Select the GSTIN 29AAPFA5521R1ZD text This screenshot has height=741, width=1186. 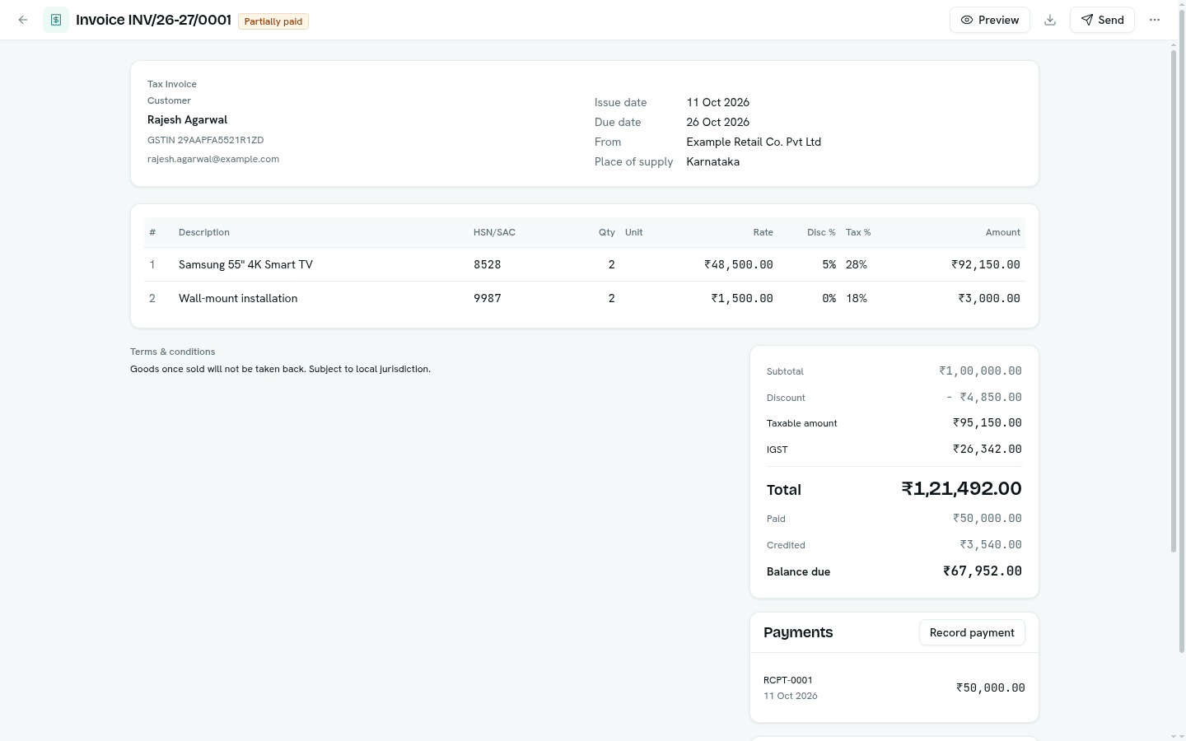point(205,140)
